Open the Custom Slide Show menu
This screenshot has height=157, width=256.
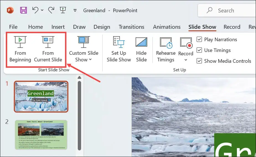[84, 49]
